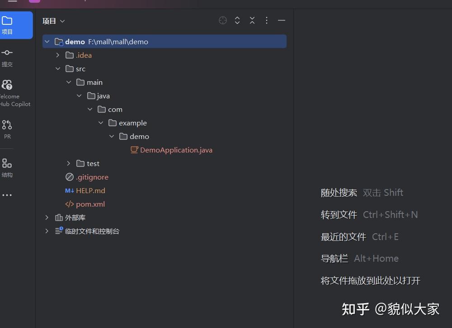Click the .gitignore file icon
The height and width of the screenshot is (328, 452).
tap(70, 177)
